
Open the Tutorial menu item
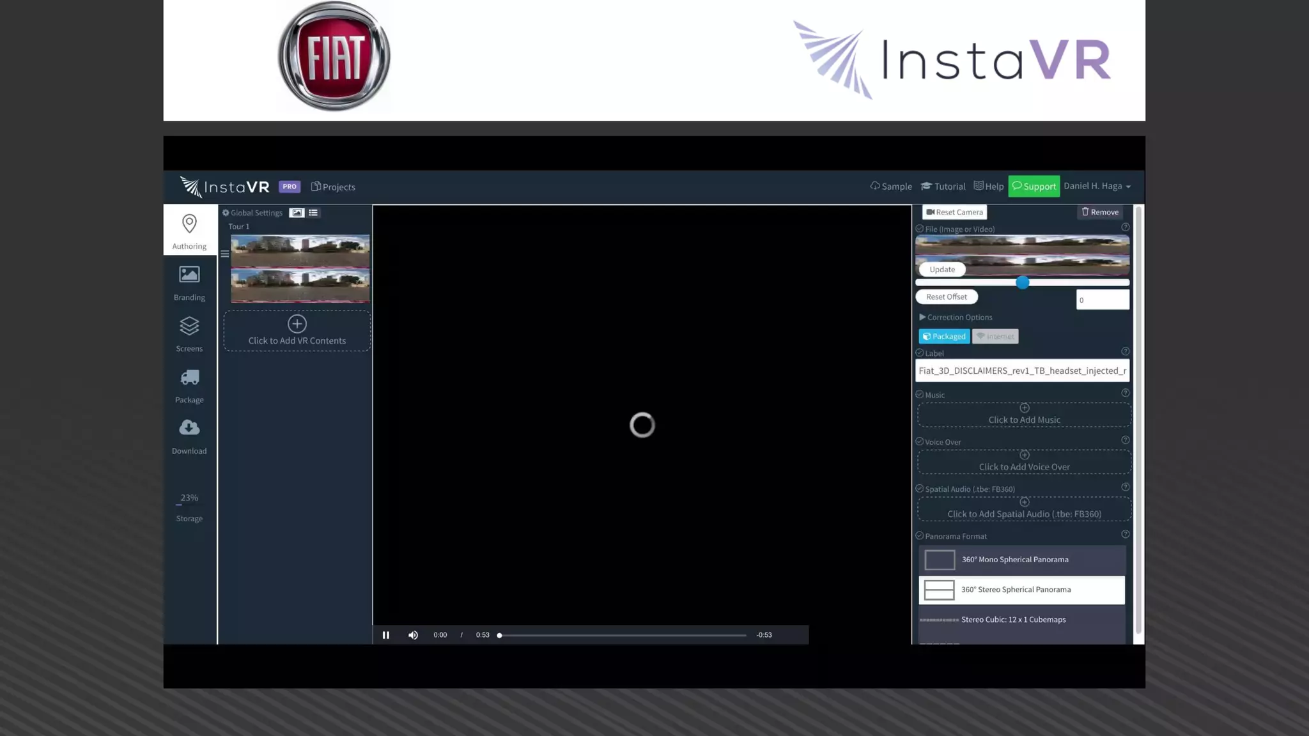[943, 187]
